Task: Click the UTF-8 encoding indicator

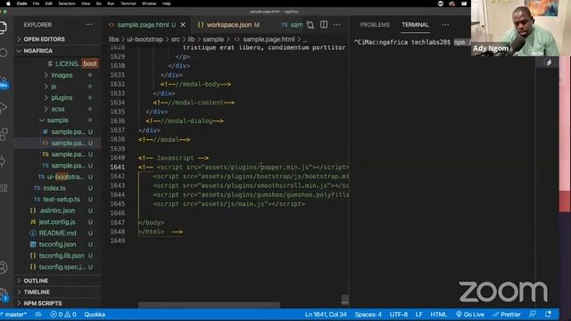Action: (399, 315)
